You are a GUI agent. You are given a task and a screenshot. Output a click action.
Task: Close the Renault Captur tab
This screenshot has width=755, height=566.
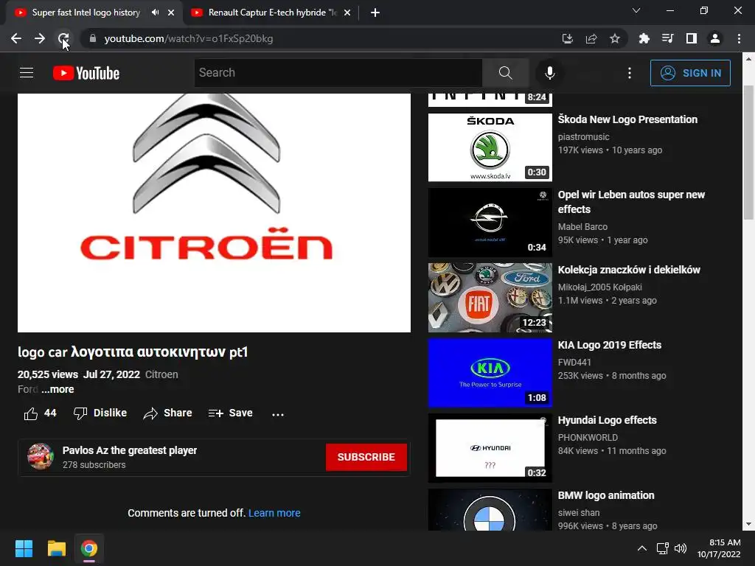pyautogui.click(x=347, y=13)
